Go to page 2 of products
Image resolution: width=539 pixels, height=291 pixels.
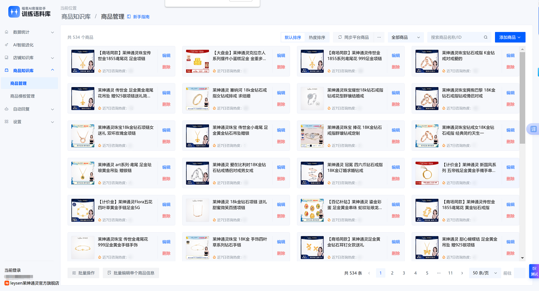(392, 273)
